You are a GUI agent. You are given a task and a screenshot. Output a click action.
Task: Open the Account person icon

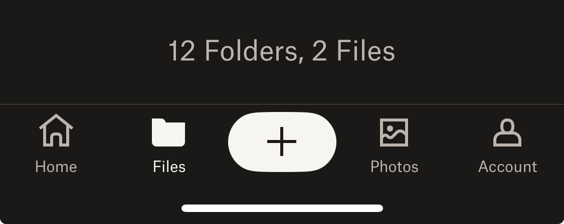[507, 132]
